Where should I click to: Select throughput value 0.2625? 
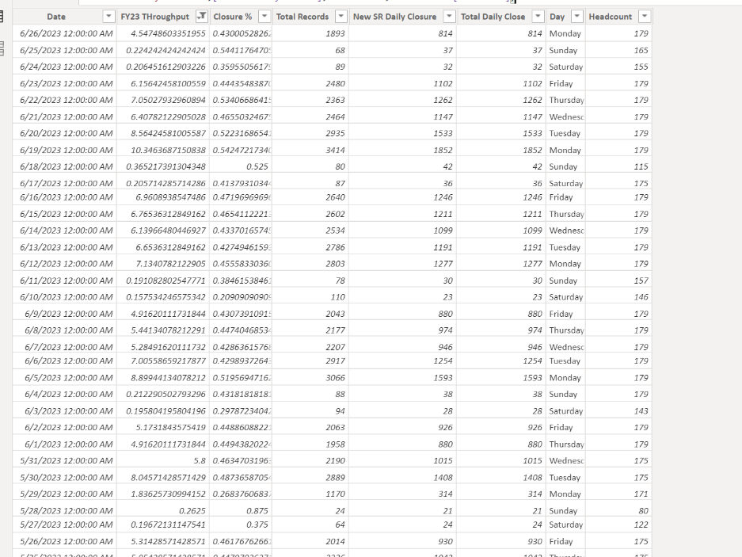coord(192,511)
